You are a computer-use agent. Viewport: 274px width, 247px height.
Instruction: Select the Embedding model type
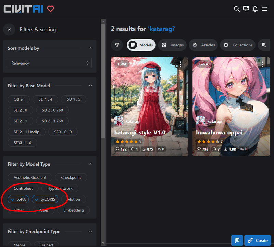pyautogui.click(x=74, y=210)
